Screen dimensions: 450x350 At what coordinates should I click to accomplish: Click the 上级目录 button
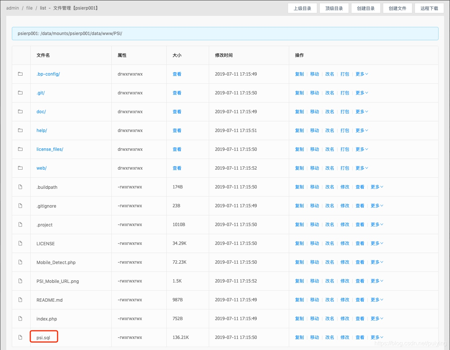[x=302, y=8]
